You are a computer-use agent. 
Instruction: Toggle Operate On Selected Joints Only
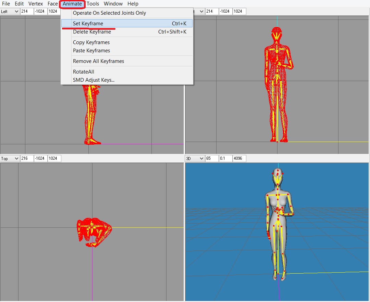(x=109, y=13)
